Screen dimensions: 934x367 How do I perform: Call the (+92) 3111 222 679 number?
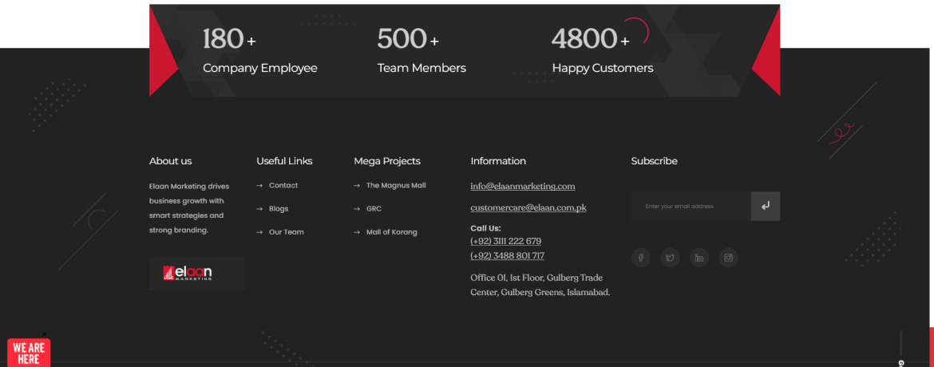pyautogui.click(x=506, y=241)
